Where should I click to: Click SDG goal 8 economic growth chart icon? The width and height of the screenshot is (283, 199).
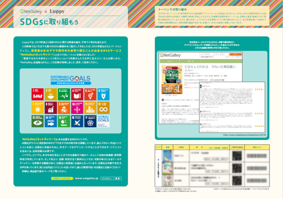click(51, 108)
